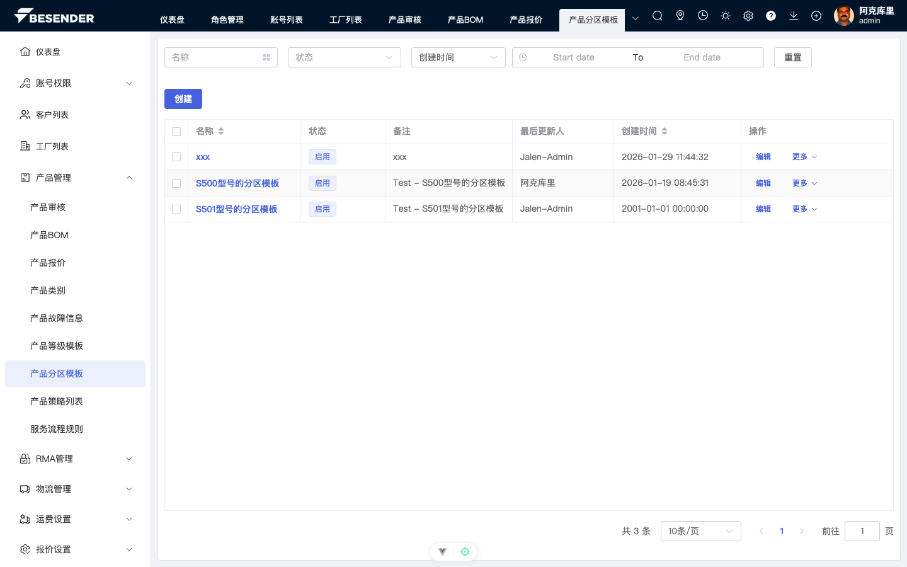Open 服务流程规则 in sidebar
Screen dimensions: 907x567
(75, 429)
